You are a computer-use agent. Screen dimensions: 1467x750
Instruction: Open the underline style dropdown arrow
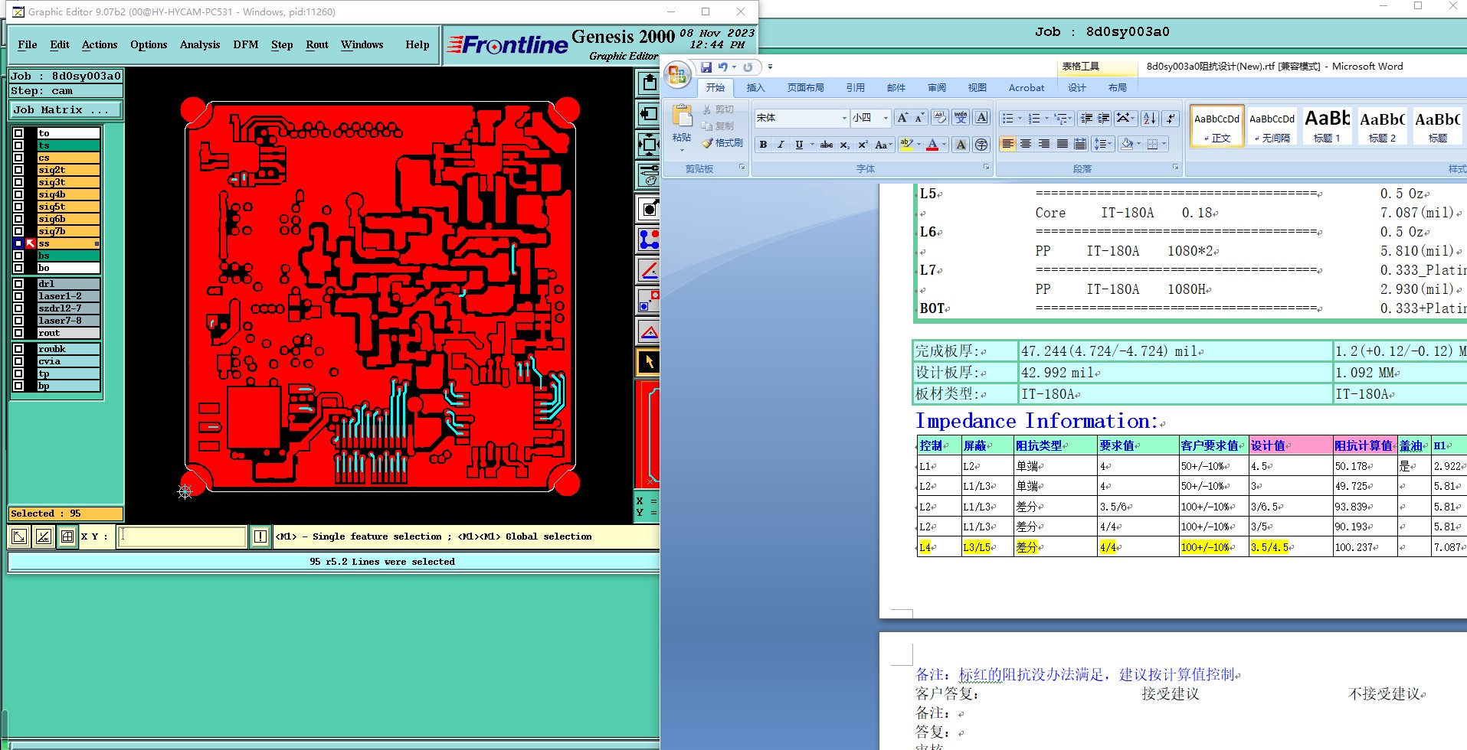coord(811,145)
